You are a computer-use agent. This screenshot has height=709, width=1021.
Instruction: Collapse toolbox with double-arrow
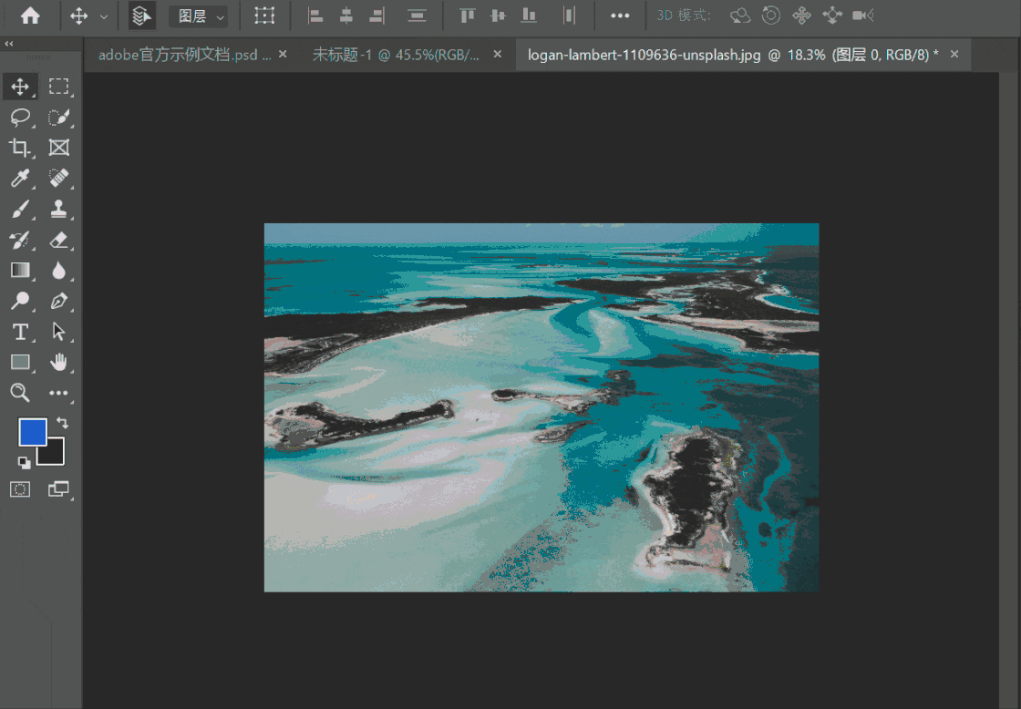pyautogui.click(x=9, y=44)
